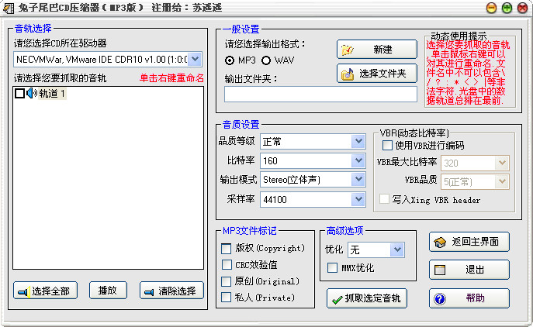Click the 动态使用提示 tip text box
This screenshot has width=533, height=327.
pyautogui.click(x=470, y=73)
